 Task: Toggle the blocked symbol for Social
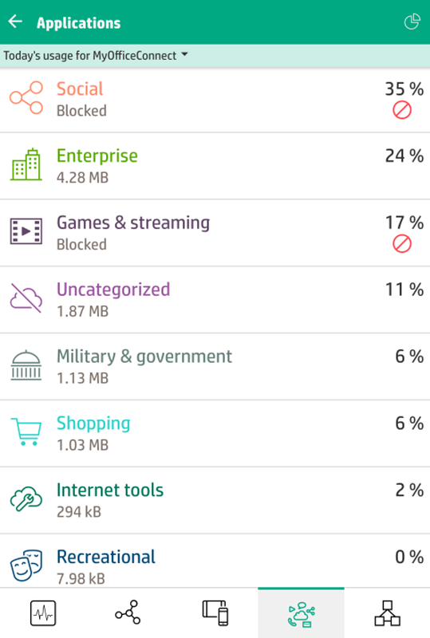(402, 110)
